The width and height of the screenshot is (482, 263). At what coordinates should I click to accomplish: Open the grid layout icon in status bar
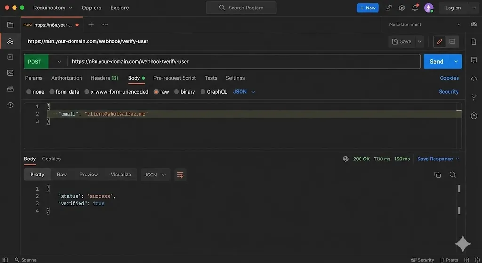pos(466,260)
